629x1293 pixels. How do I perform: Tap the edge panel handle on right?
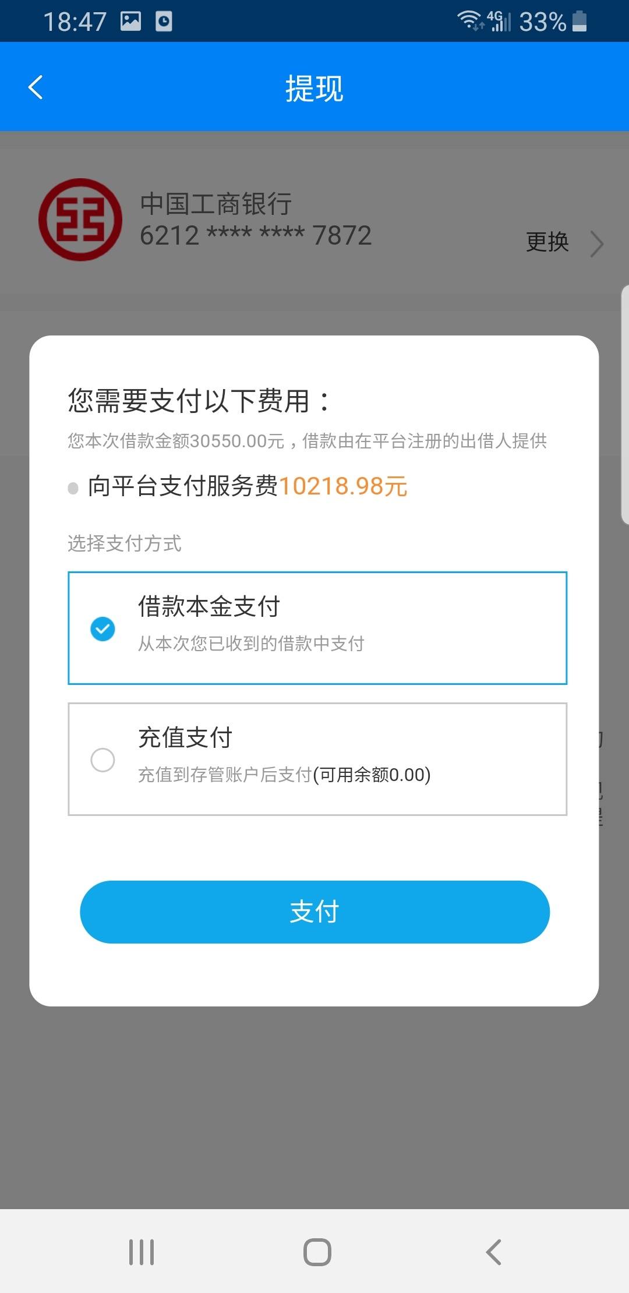625,405
